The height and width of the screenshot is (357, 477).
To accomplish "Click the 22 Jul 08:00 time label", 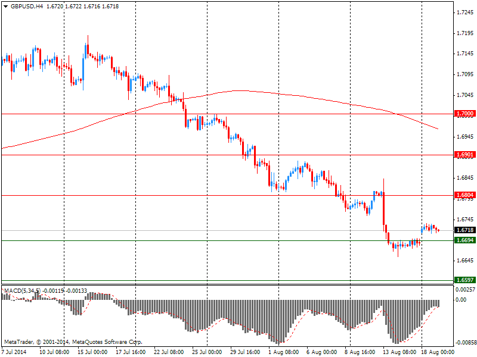I will [x=169, y=352].
